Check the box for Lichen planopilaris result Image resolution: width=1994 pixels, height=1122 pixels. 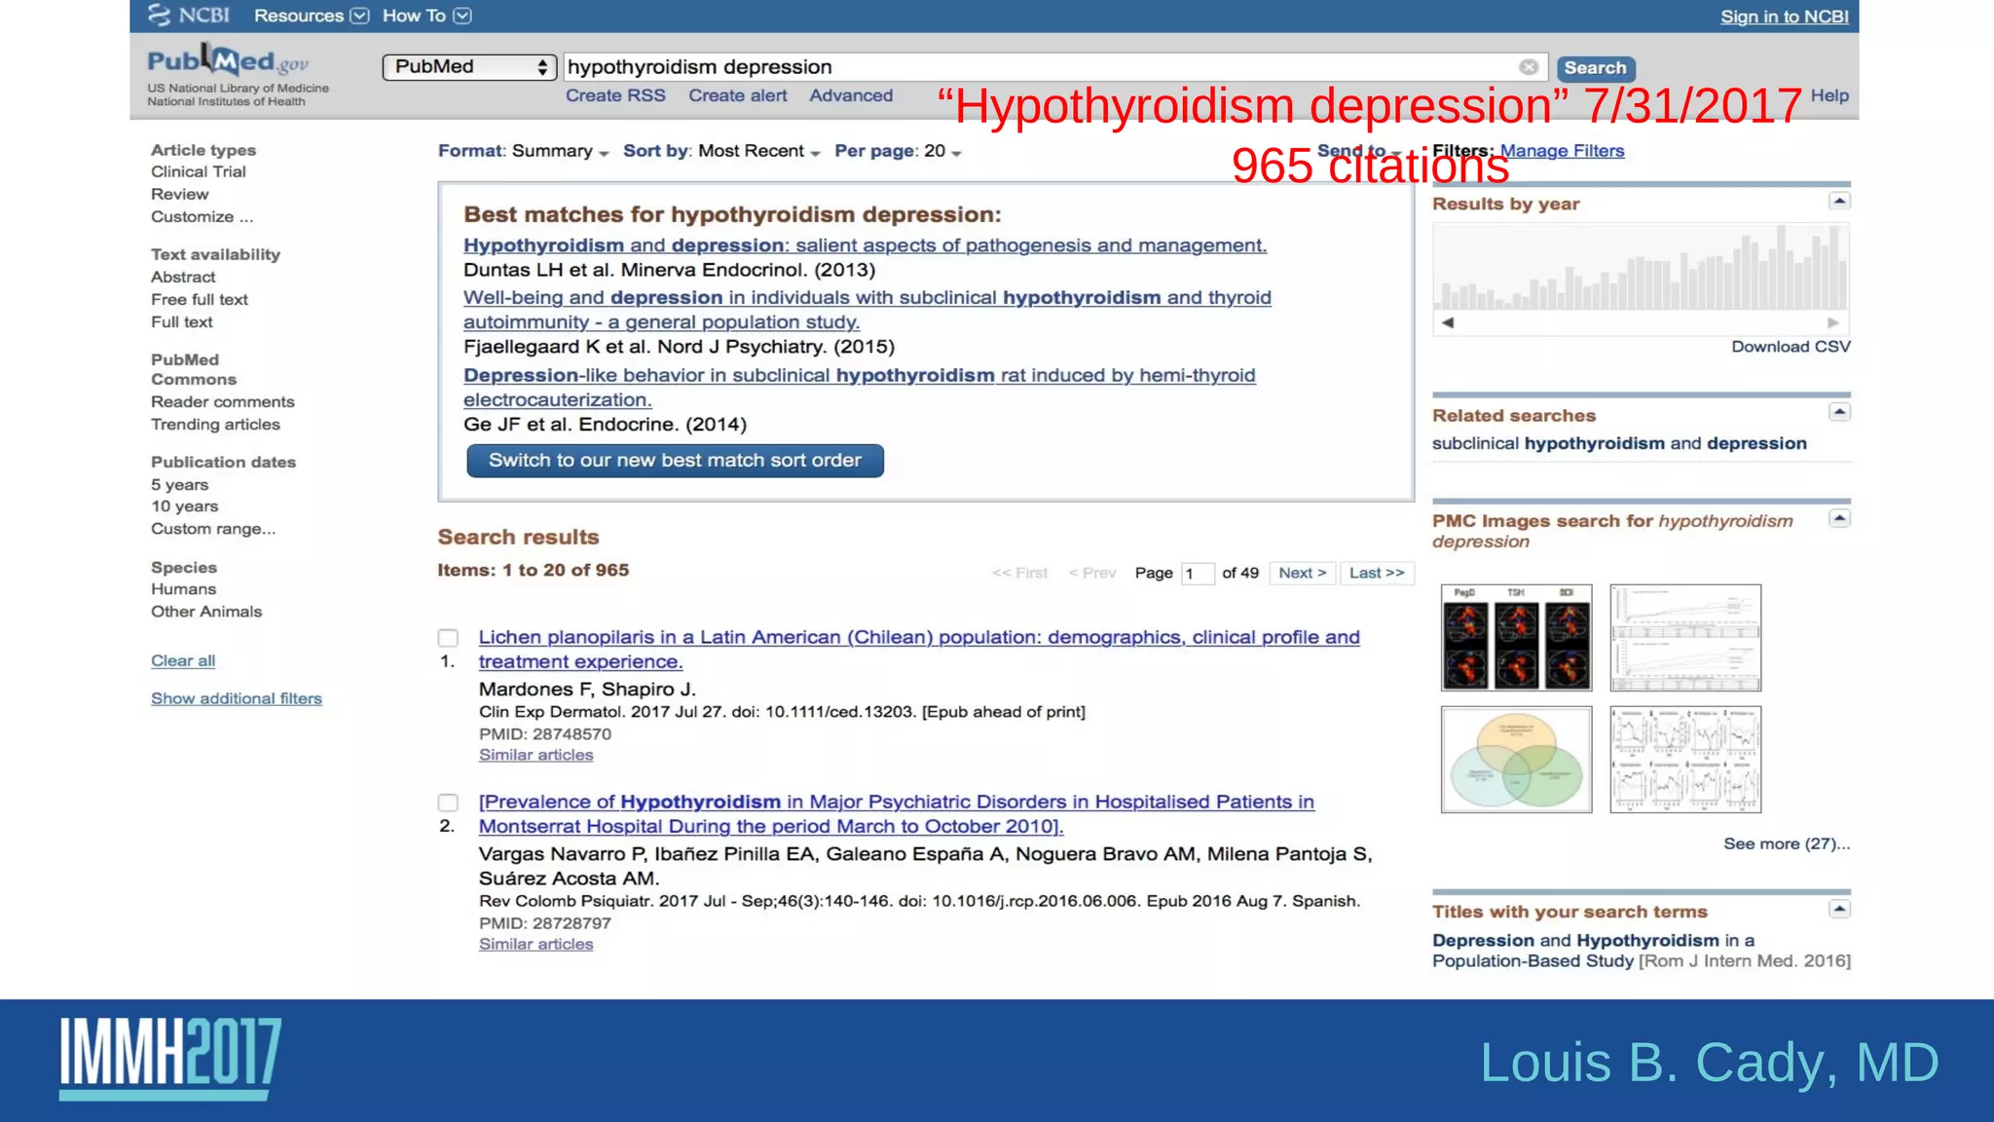click(x=448, y=638)
